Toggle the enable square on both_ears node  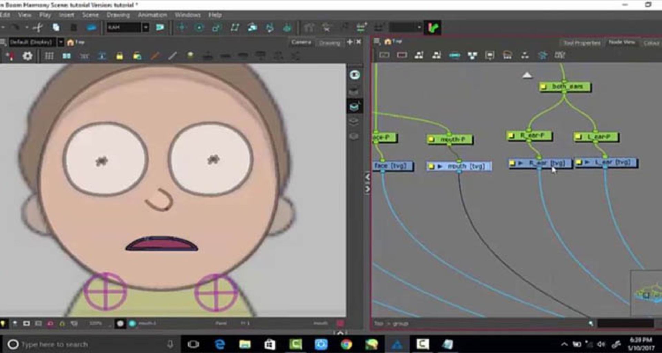(544, 87)
